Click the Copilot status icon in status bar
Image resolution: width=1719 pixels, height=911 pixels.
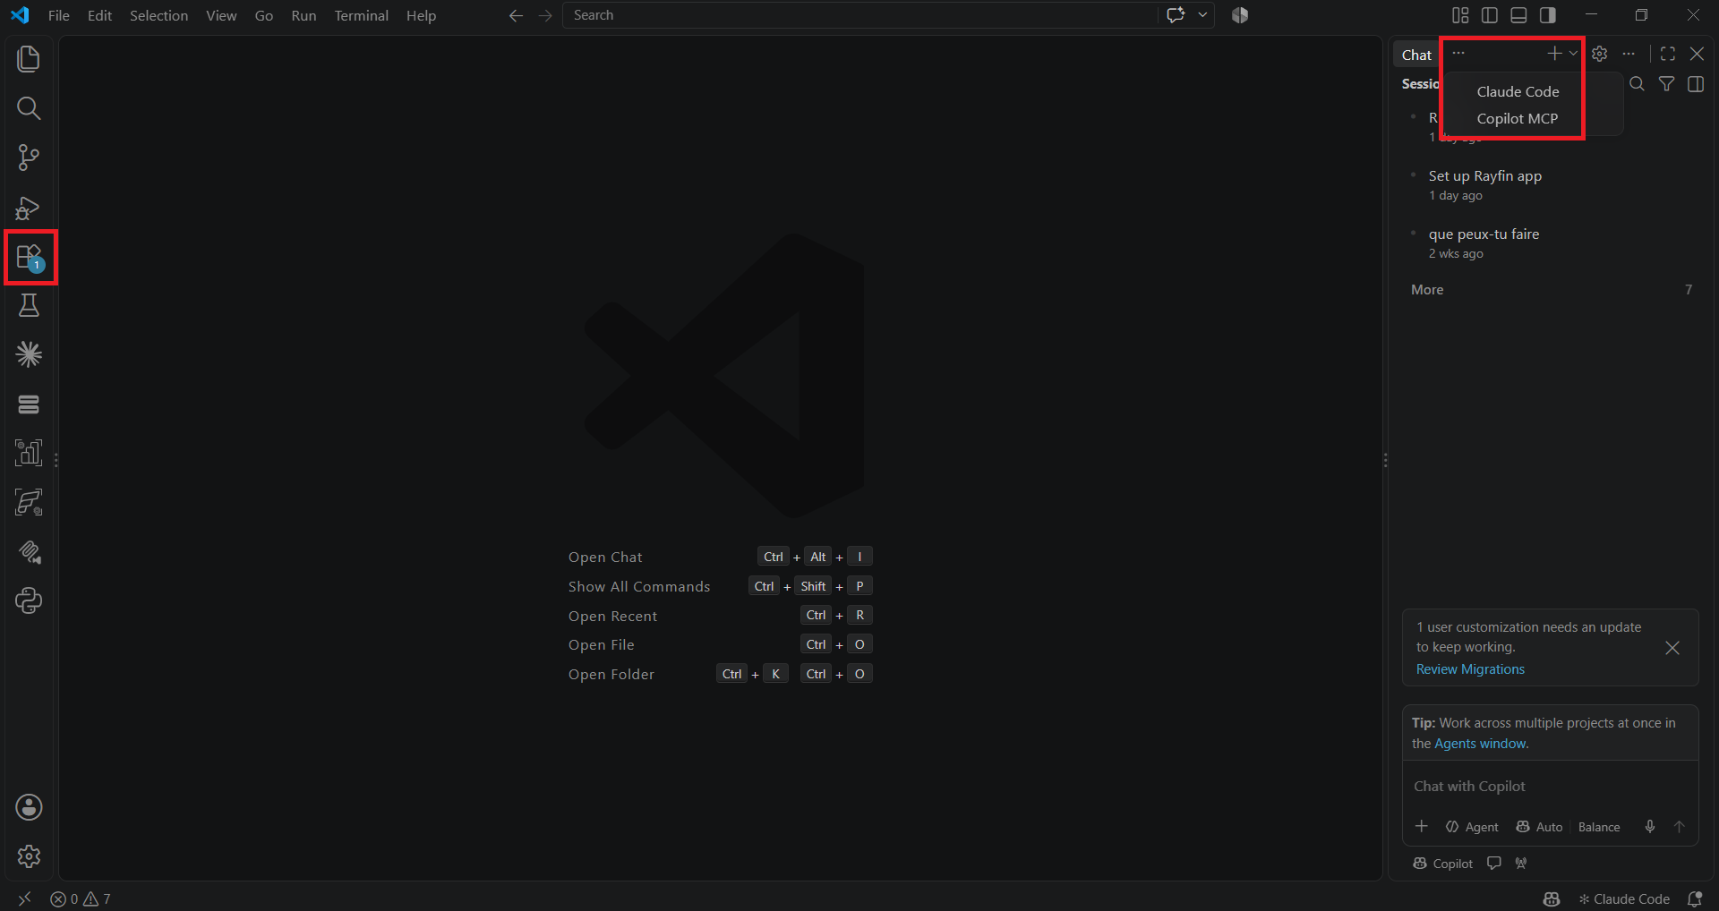[x=1552, y=898]
